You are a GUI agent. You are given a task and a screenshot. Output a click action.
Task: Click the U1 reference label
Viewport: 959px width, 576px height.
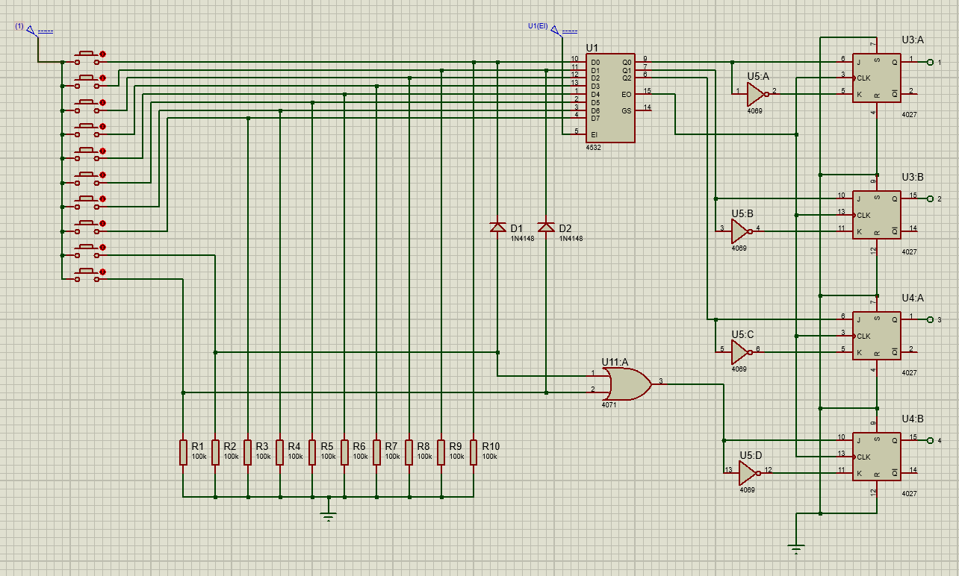(592, 48)
